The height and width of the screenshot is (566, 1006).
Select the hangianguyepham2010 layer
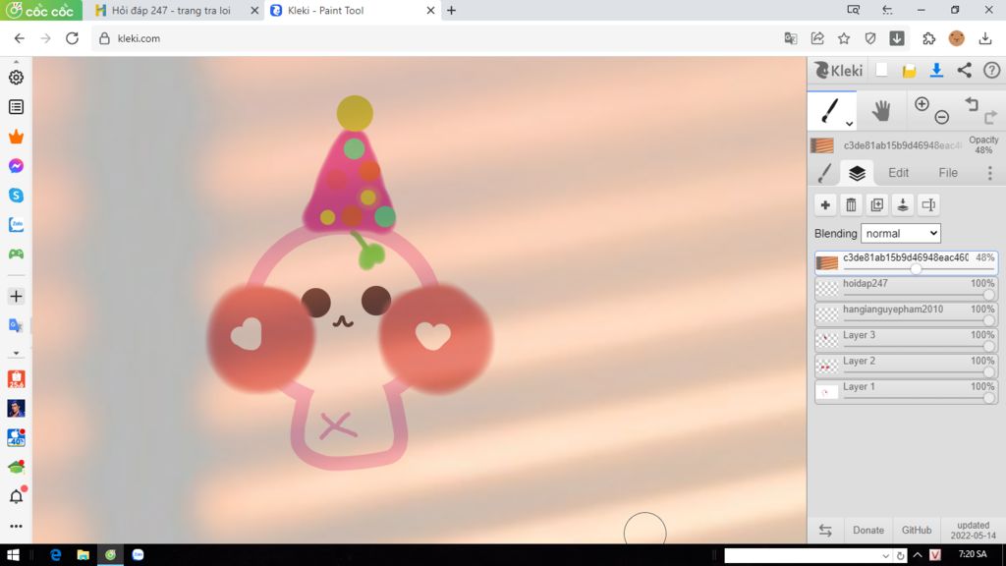pos(906,313)
